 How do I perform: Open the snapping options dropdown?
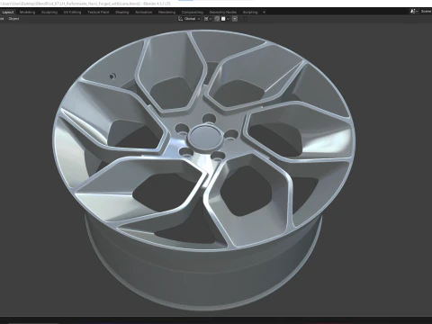click(x=226, y=19)
